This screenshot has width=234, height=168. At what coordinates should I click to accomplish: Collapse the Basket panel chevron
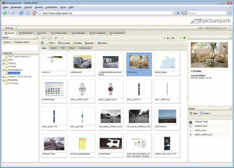pos(231,108)
